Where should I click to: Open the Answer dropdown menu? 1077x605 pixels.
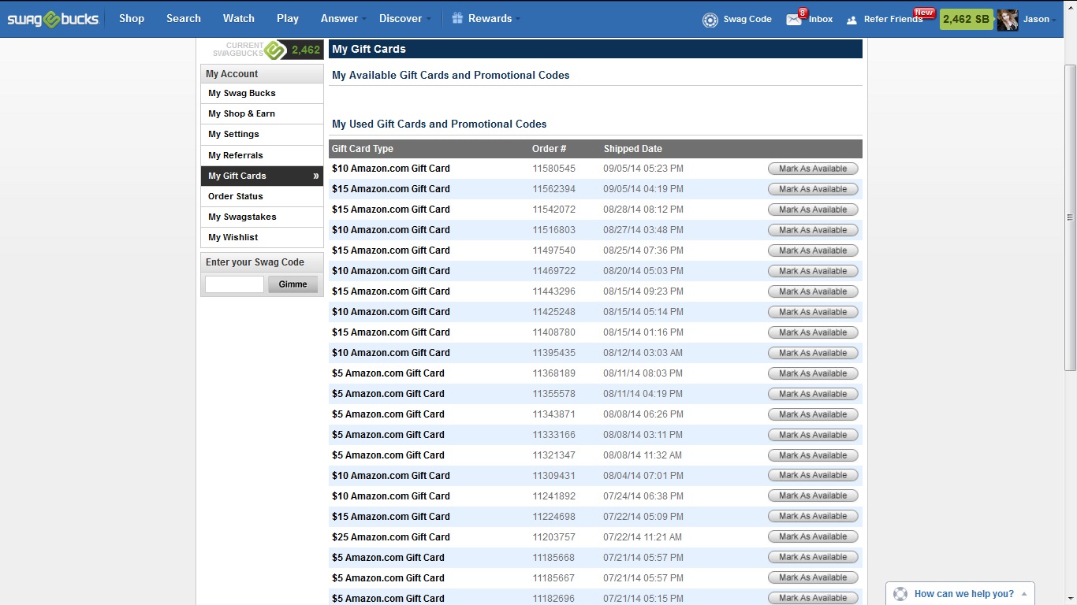coord(343,18)
